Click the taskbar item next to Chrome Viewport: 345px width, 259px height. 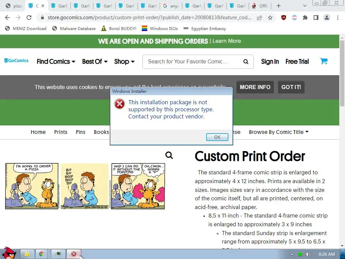point(58,254)
